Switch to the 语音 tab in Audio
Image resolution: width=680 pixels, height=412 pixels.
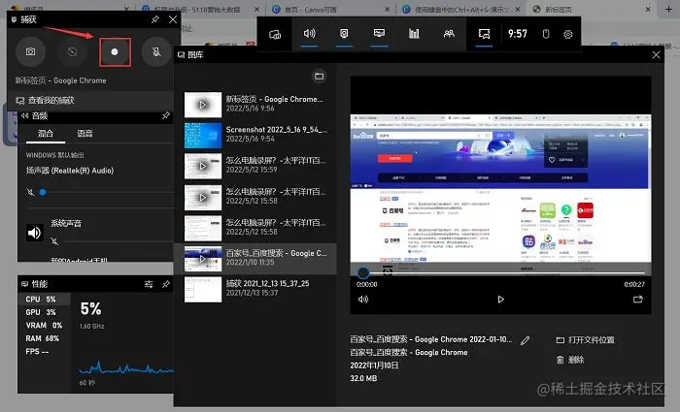tap(85, 134)
